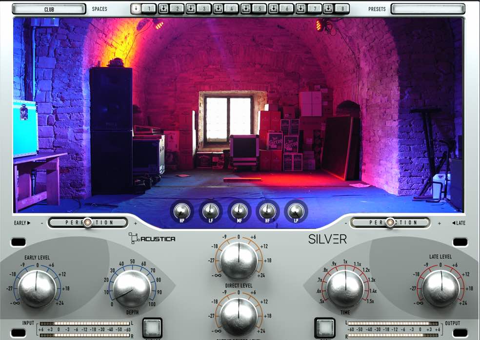Click the 'EARLY' label with arrow
The image size is (480, 340).
coord(22,223)
